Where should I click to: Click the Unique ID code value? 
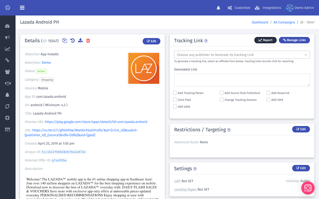(64, 152)
